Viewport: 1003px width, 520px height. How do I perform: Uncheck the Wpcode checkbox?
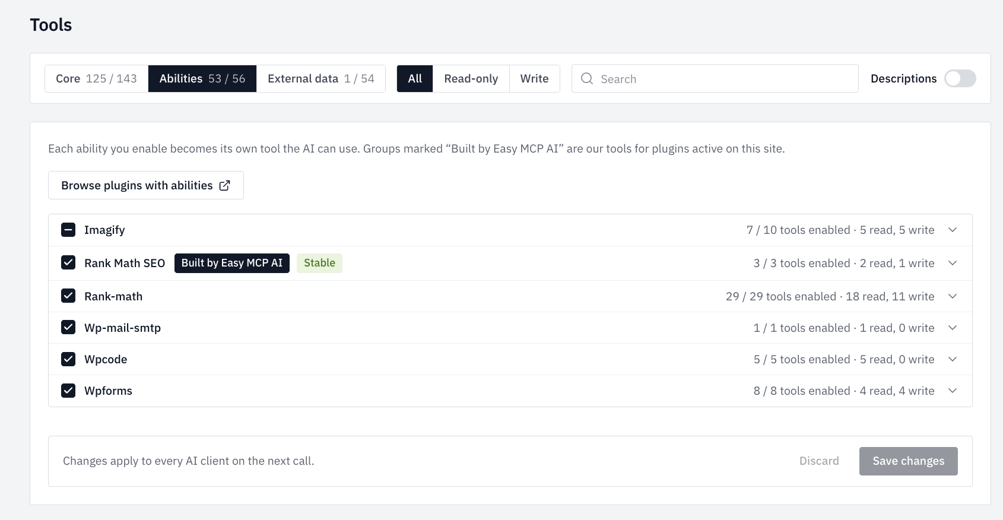pyautogui.click(x=68, y=359)
